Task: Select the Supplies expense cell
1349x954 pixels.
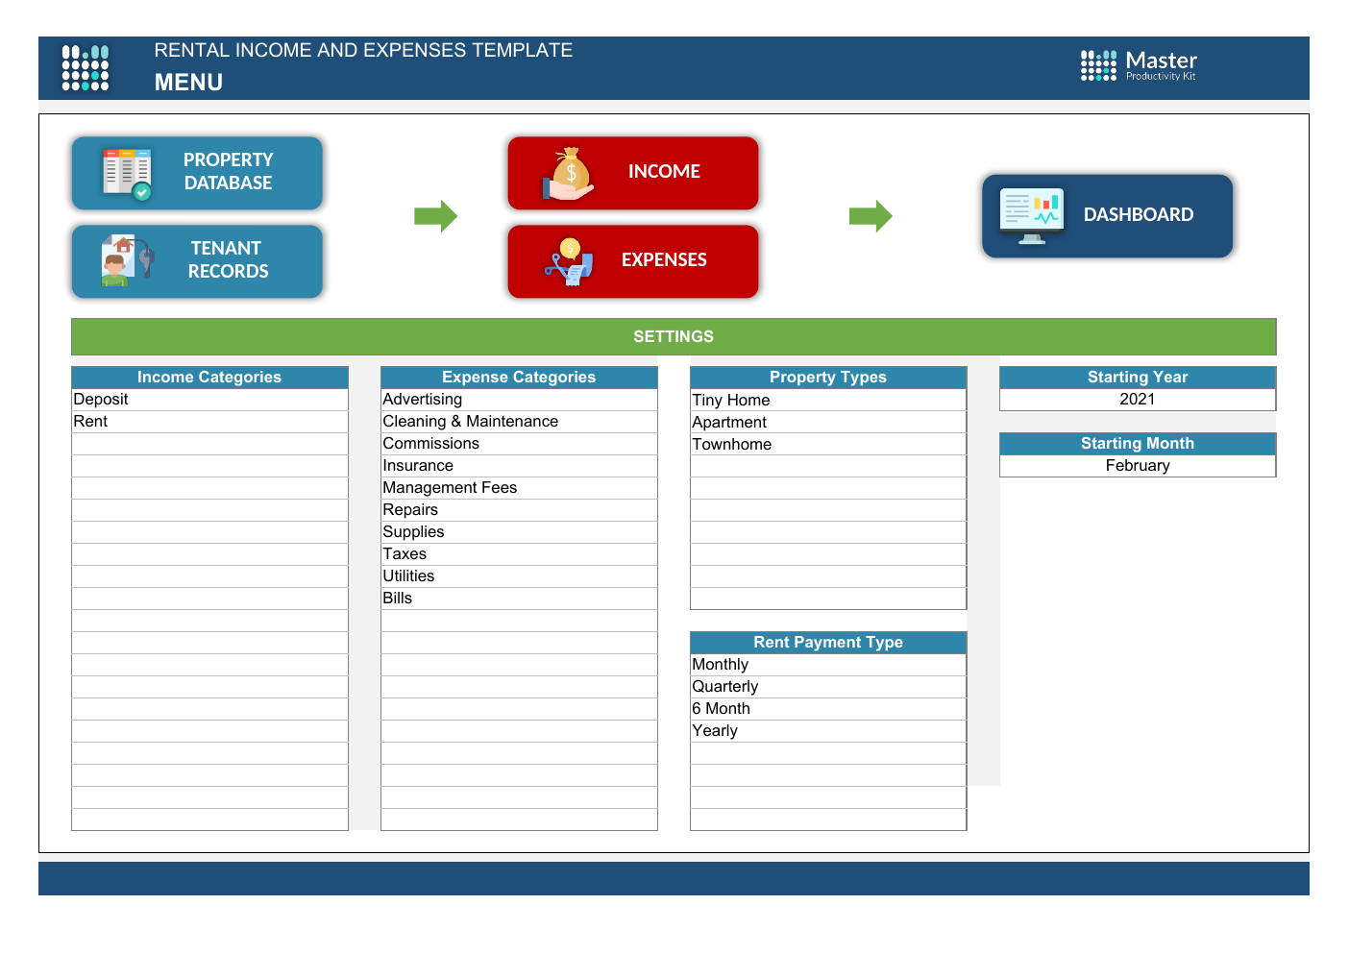Action: pyautogui.click(x=519, y=532)
